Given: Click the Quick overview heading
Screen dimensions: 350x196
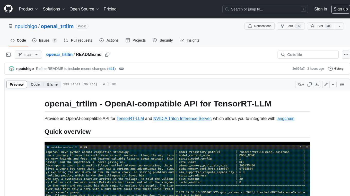Looking at the screenshot, I should point(67,132).
